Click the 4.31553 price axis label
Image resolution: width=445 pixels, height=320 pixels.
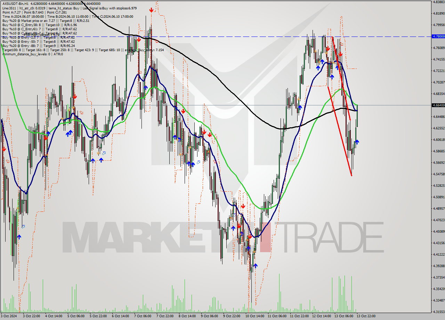tap(439, 312)
